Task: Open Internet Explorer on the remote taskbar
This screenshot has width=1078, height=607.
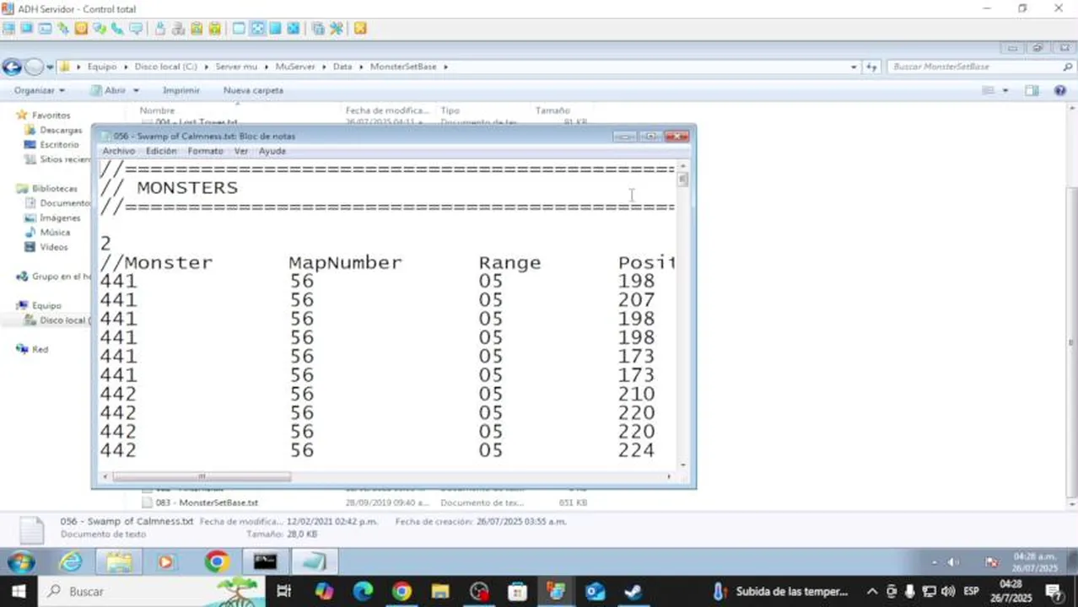Action: (71, 561)
